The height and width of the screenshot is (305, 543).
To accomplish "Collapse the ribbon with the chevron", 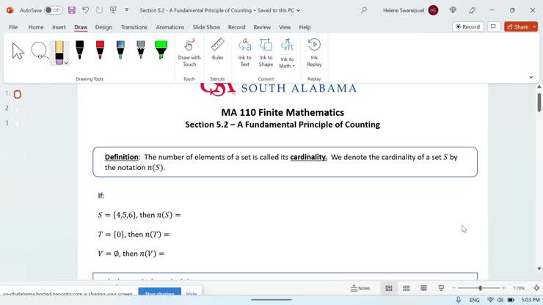I will coord(531,77).
